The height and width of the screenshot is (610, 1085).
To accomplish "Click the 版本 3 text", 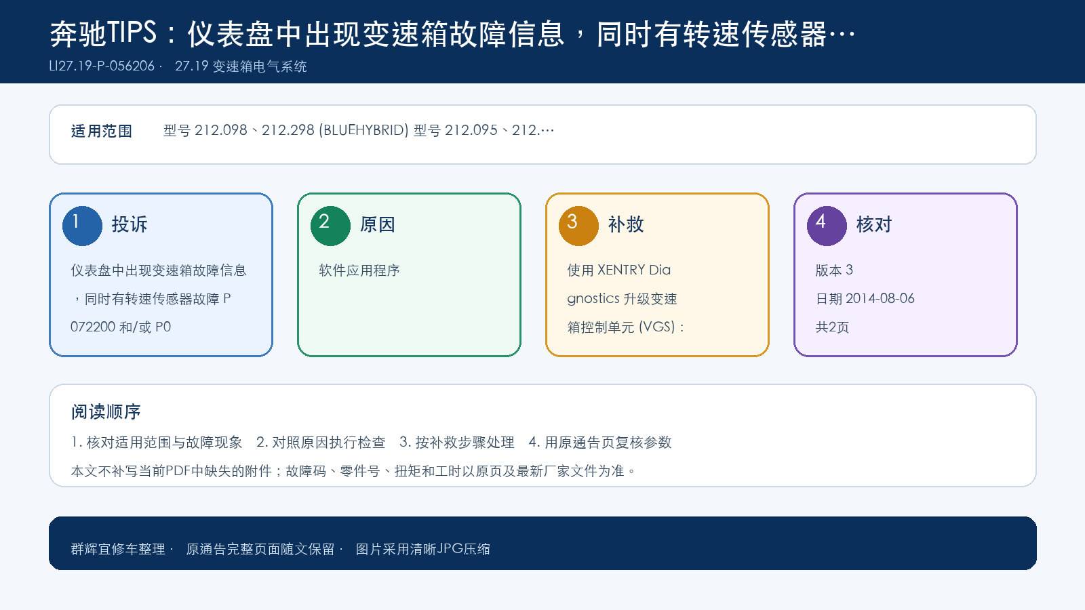I will pyautogui.click(x=834, y=270).
